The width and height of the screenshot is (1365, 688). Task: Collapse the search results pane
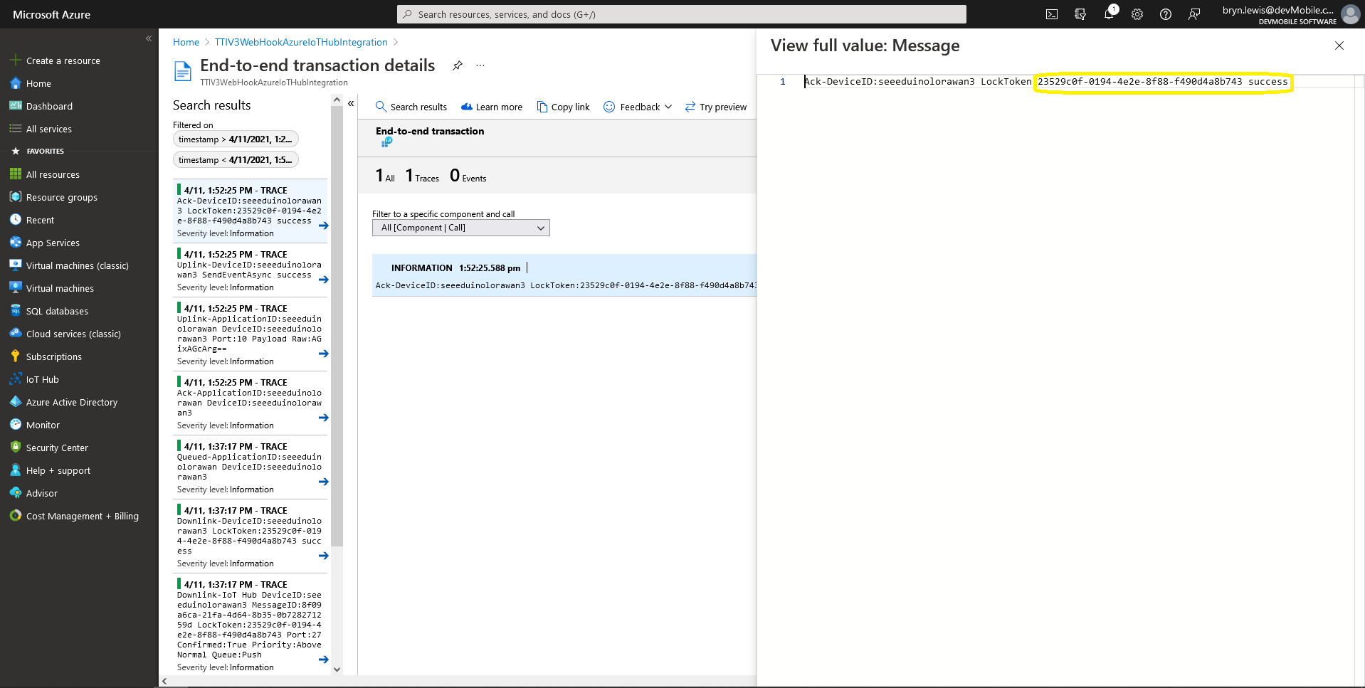click(x=351, y=104)
